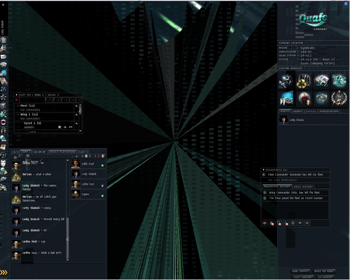Viewport: 350px width, 280px height.
Task: Open the Science and Industry laboratory service
Action: 287,98
